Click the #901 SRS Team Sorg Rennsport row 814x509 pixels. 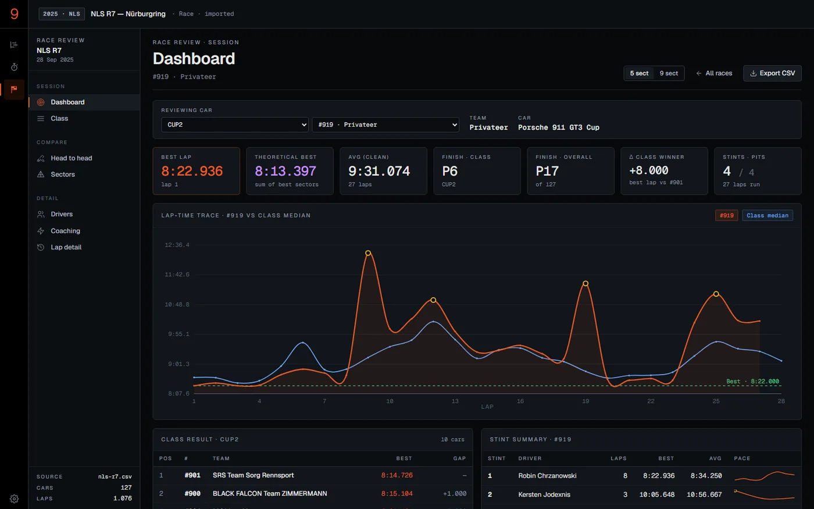coord(313,476)
